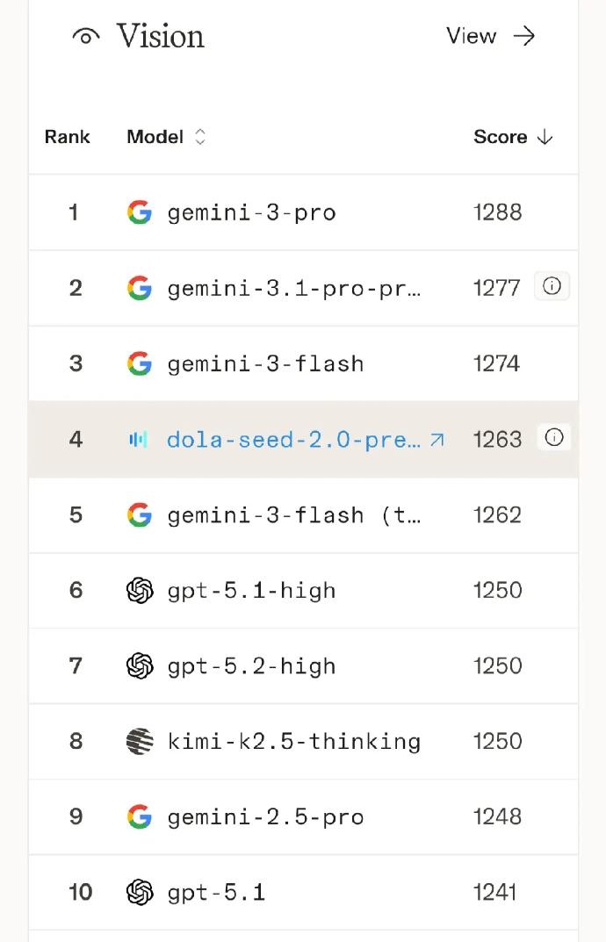The width and height of the screenshot is (606, 942).
Task: Click the arrow next to View
Action: [524, 36]
